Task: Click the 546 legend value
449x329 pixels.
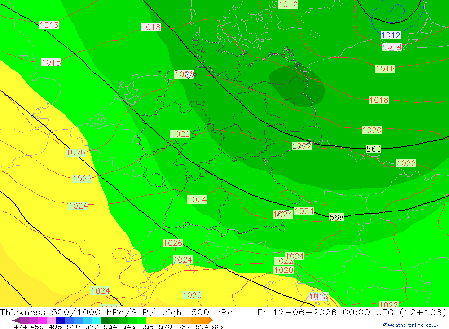Action: [128, 327]
